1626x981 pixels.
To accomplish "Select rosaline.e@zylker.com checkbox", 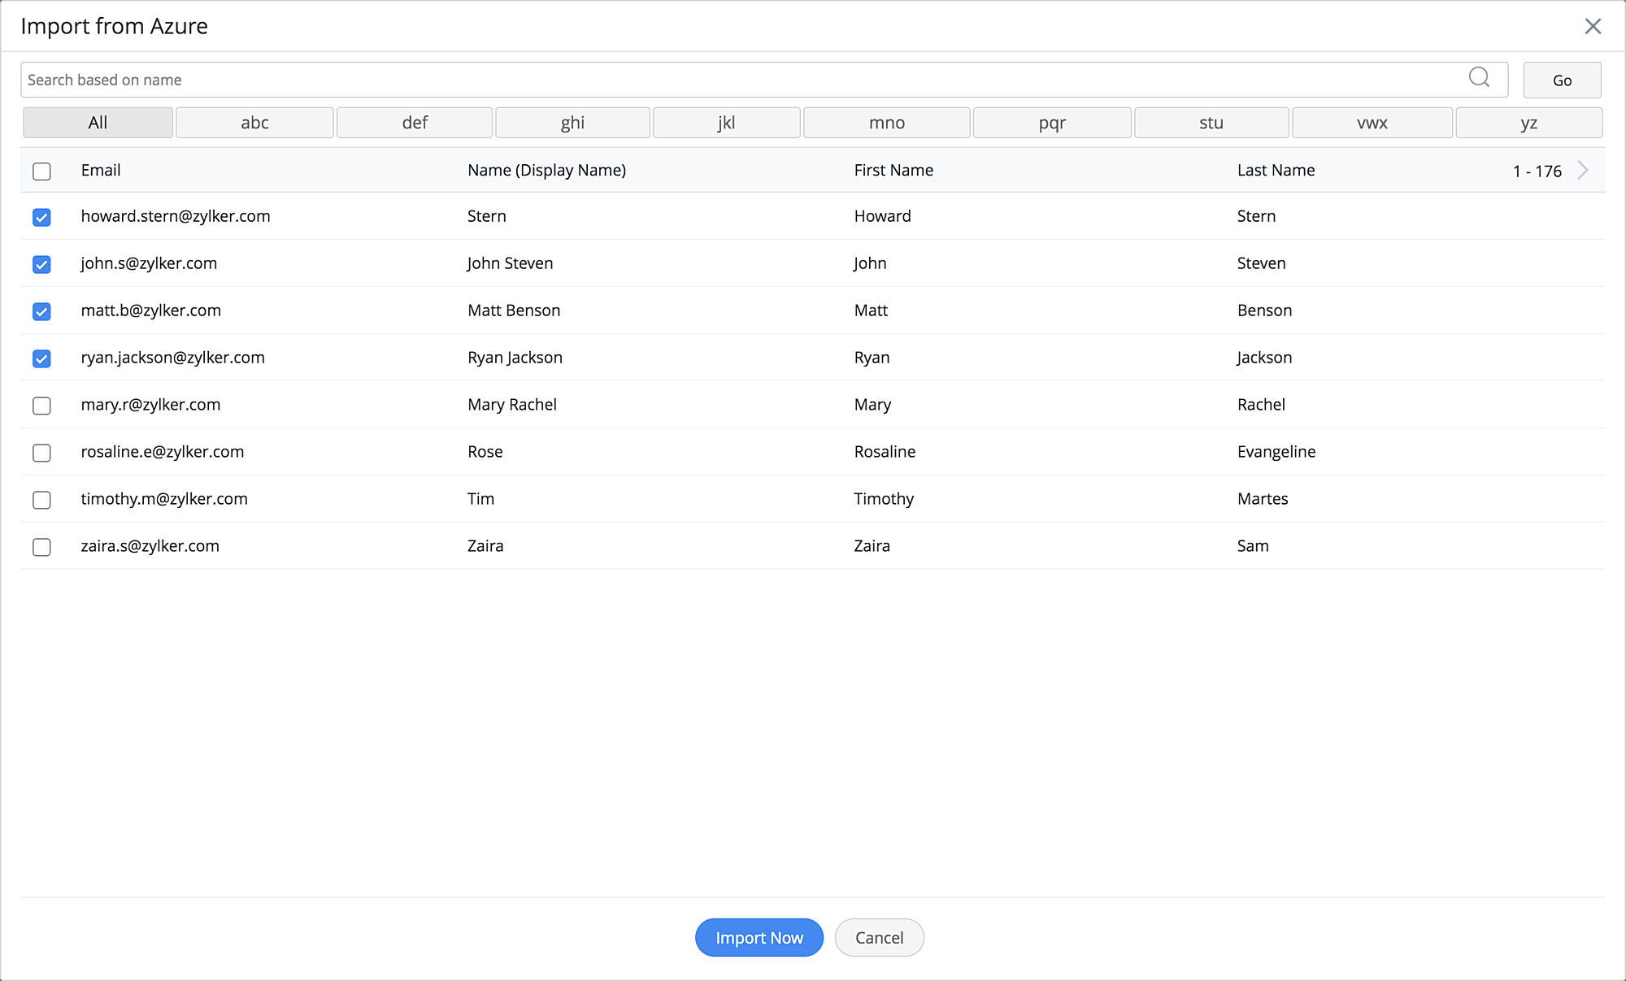I will 41,453.
